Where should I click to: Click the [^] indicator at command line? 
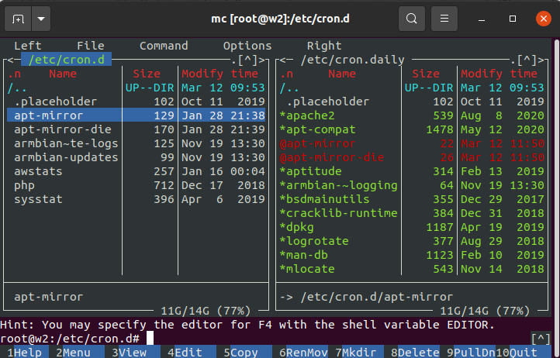[x=541, y=339]
